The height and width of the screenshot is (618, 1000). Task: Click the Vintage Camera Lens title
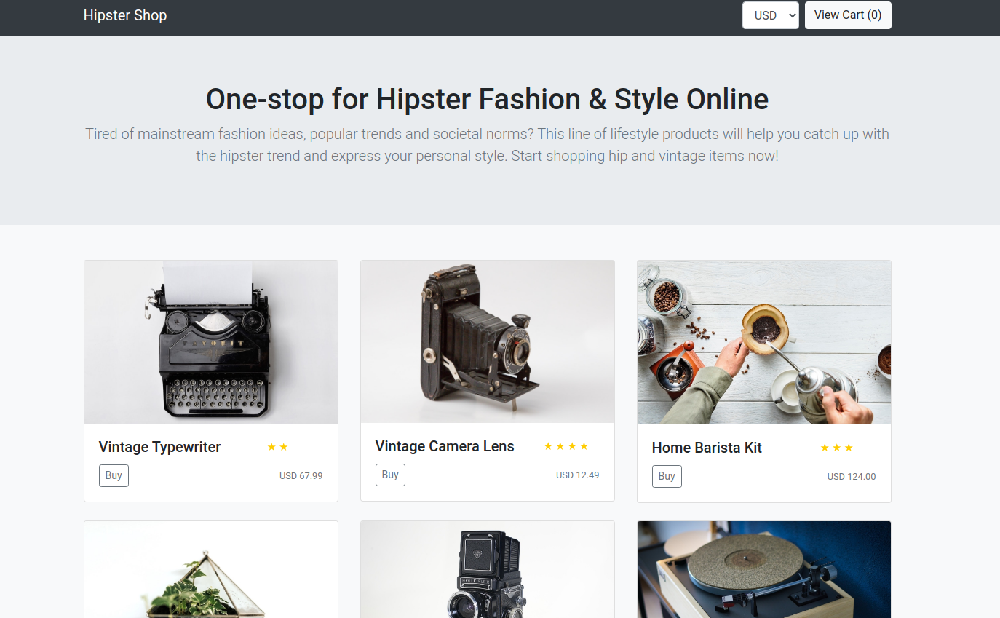[445, 446]
